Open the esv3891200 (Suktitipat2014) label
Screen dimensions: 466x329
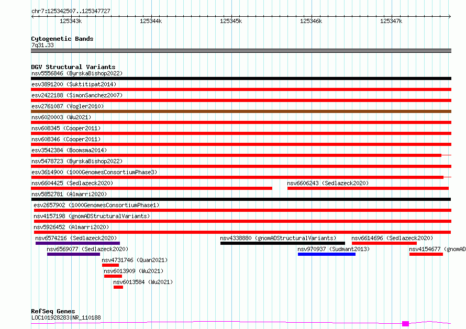(74, 84)
